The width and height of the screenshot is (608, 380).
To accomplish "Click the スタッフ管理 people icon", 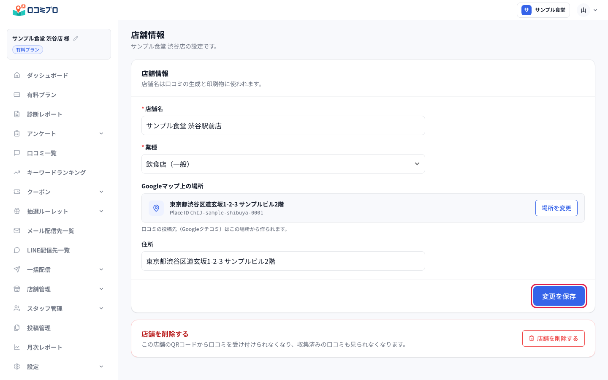I will (x=17, y=308).
